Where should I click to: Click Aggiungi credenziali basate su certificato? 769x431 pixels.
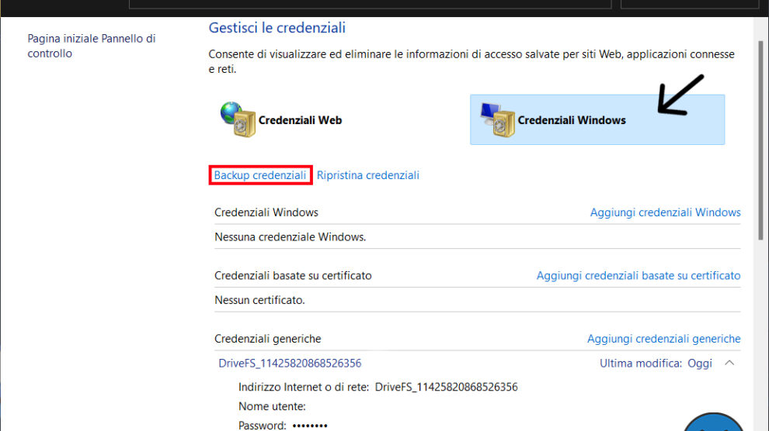(x=638, y=275)
